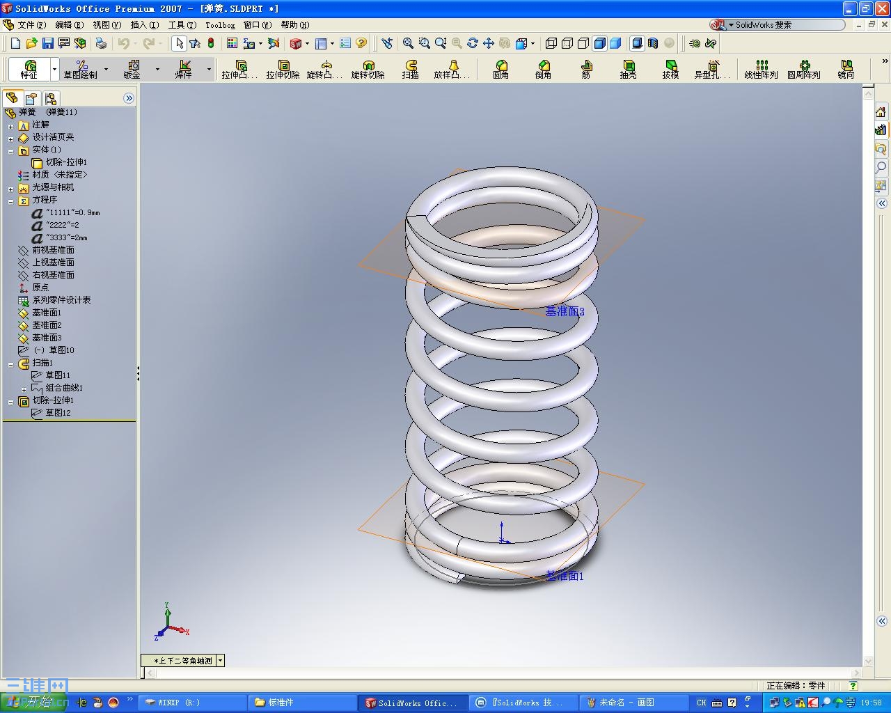Image resolution: width=891 pixels, height=713 pixels.
Task: Click the Extruded Cut (拉伸切除) tool
Action: (x=283, y=70)
